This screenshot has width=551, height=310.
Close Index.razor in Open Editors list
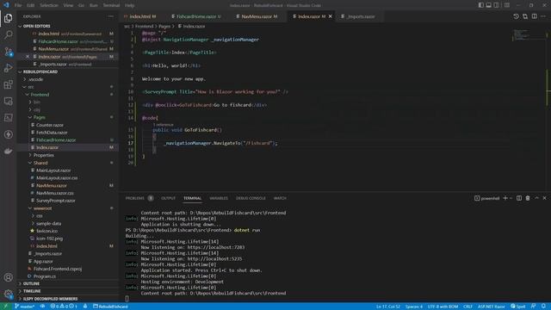tap(28, 57)
